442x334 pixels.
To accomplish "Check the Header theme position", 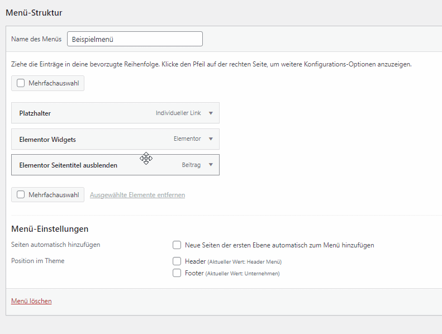I will 177,261.
